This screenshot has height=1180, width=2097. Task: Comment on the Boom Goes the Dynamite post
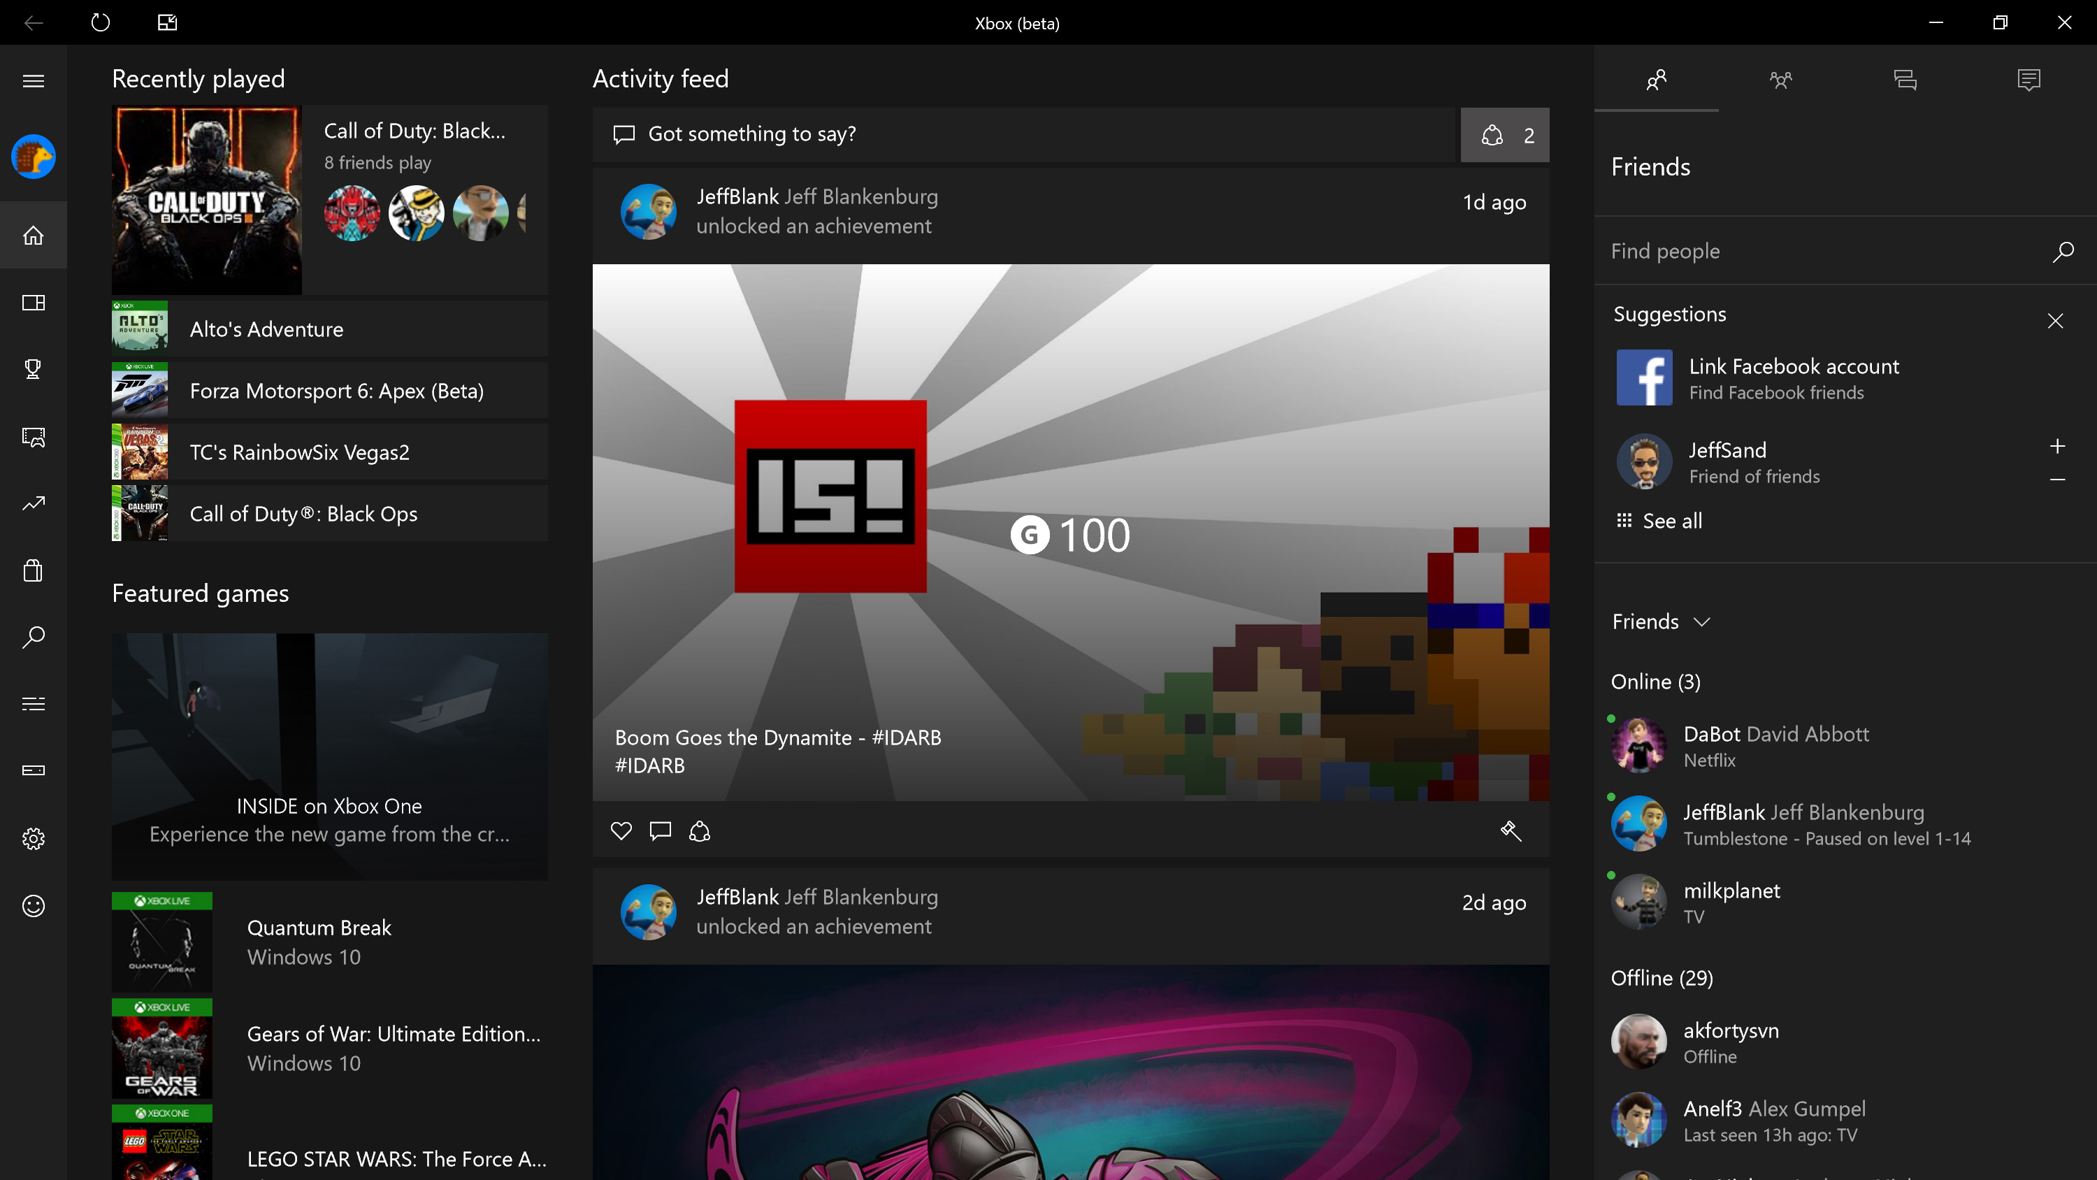(660, 830)
